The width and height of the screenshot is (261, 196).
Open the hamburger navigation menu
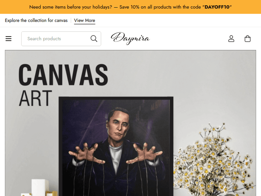click(8, 39)
